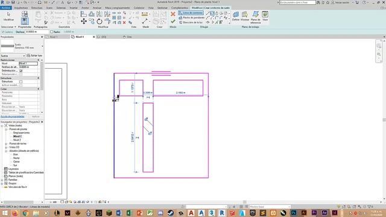Open the Archivo tab
This screenshot has height=217, width=386.
[5, 8]
